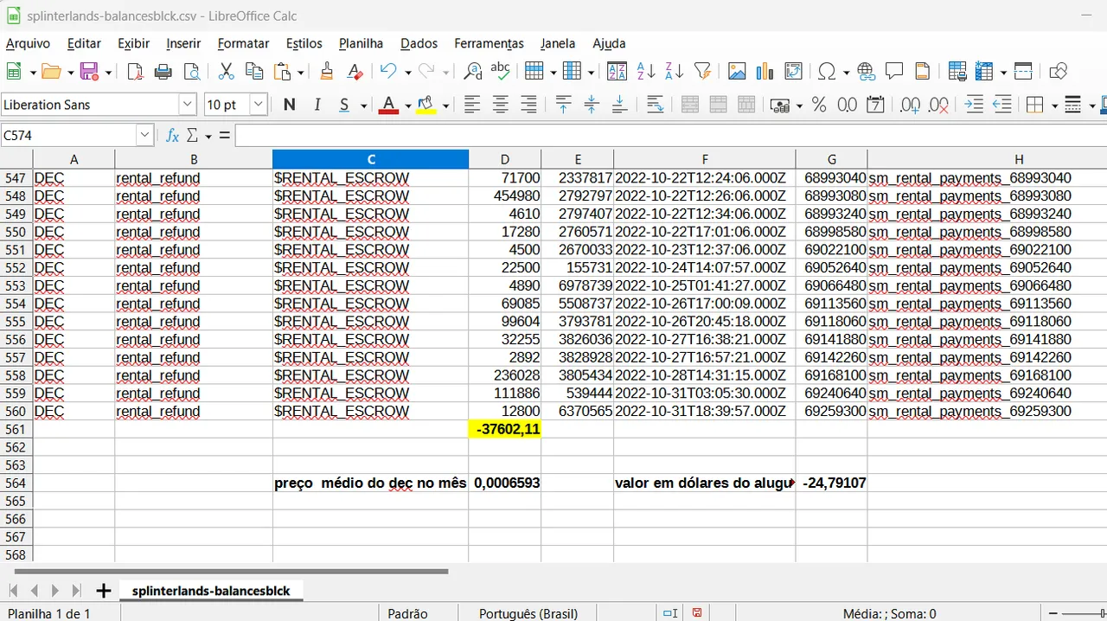The image size is (1107, 621).
Task: Align cell content to top
Action: coord(564,105)
